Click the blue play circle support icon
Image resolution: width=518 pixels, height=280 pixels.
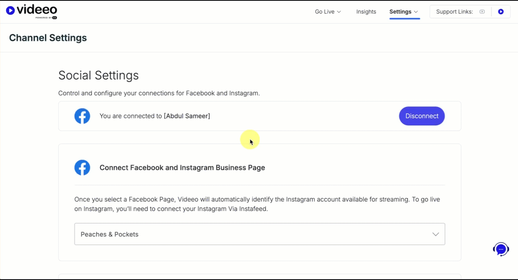coord(501,12)
